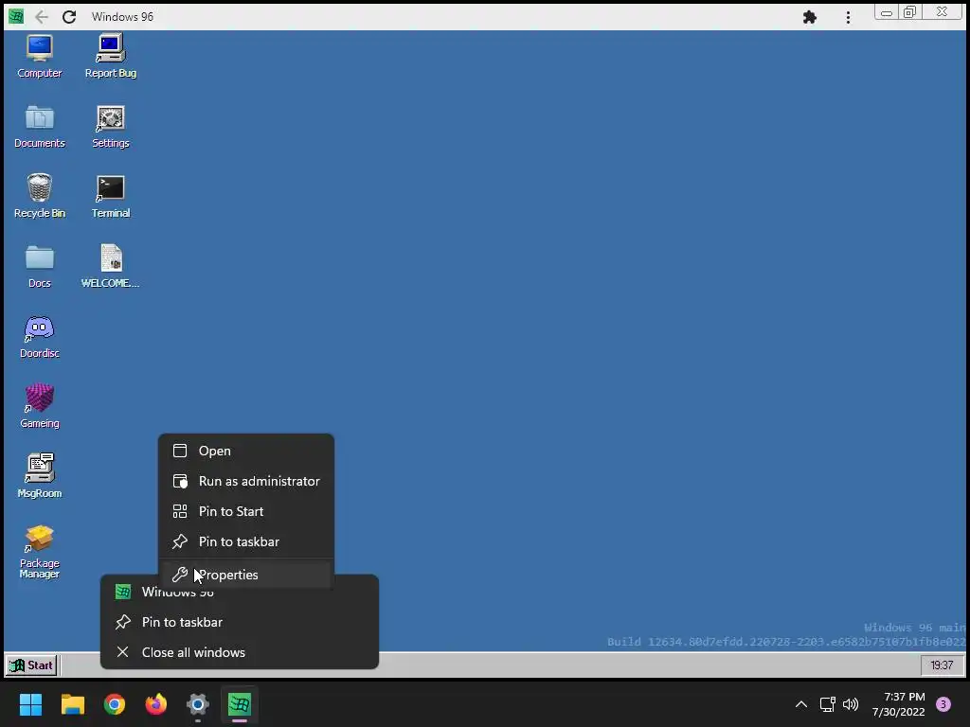This screenshot has height=727, width=970.
Task: Open the WELCOME text file icon
Action: [111, 266]
